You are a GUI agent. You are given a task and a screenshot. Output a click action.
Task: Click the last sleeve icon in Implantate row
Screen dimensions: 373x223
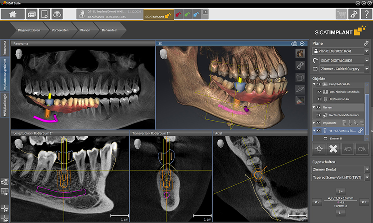(x=362, y=123)
